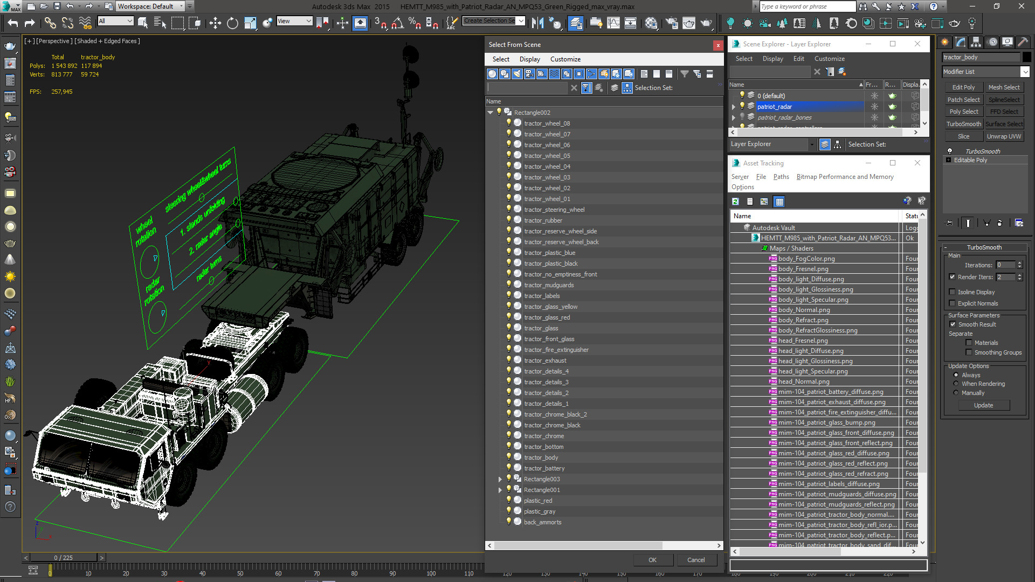
Task: Expand the patriot_radar layer
Action: point(733,107)
